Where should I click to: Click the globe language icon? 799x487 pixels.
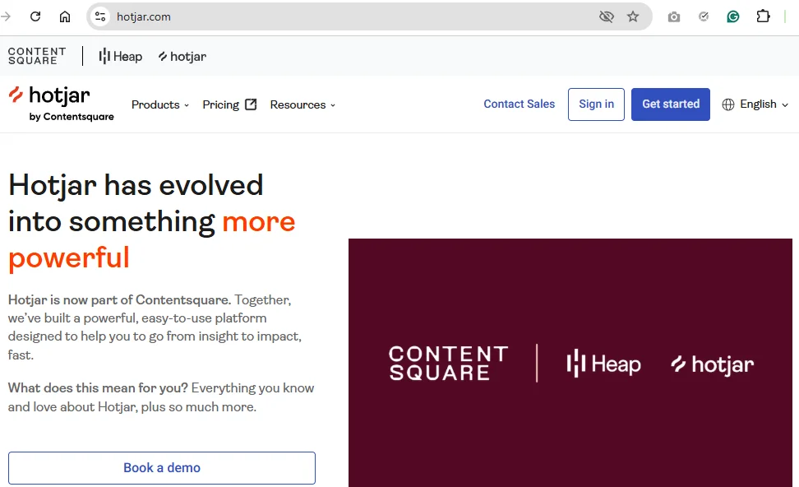(728, 104)
